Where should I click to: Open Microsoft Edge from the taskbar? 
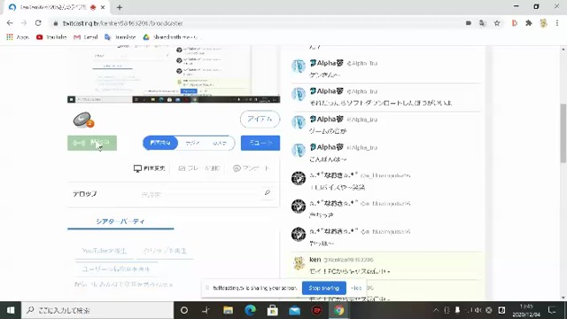pos(250,310)
